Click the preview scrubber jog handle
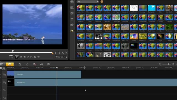177x100 pixels. (13, 51)
